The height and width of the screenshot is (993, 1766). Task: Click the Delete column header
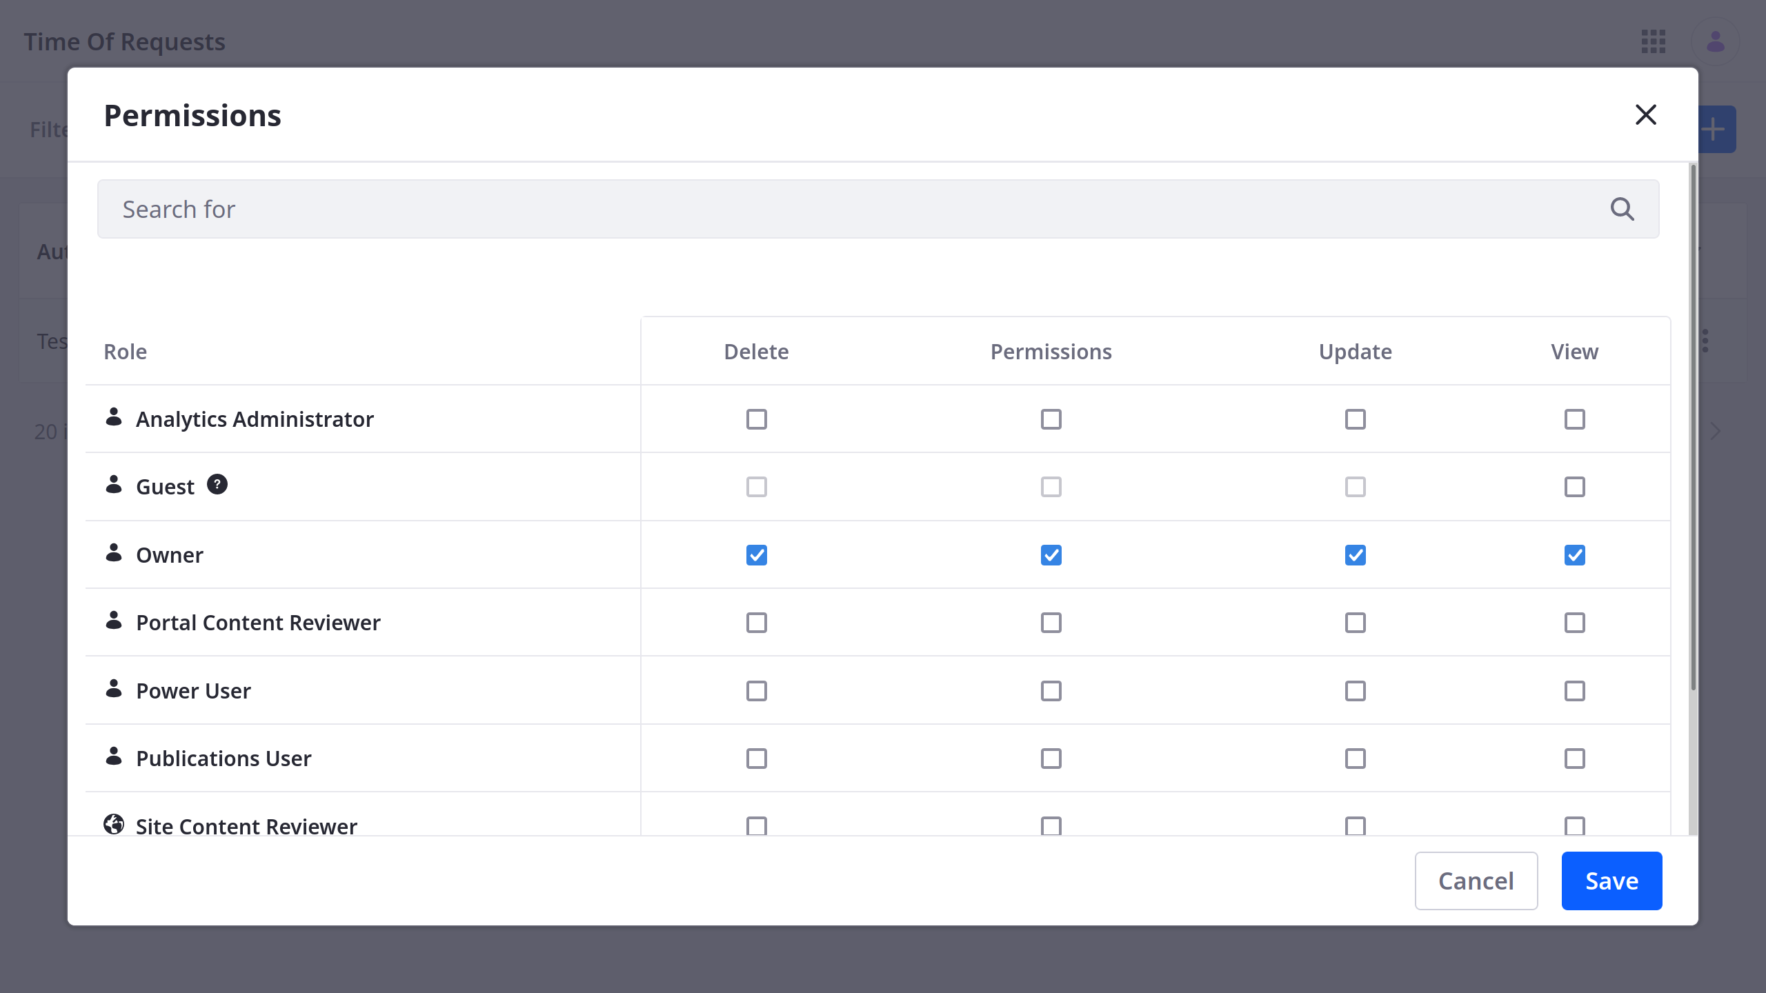click(x=757, y=352)
